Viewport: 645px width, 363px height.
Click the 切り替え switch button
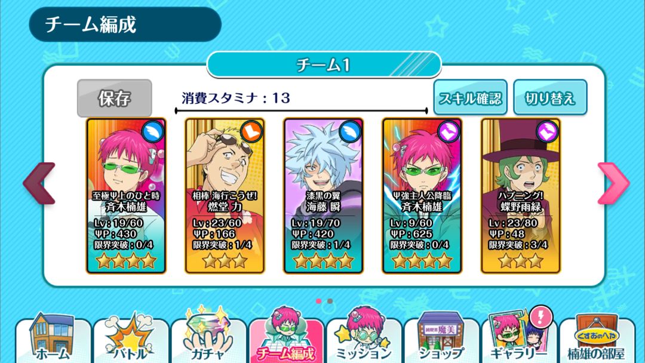coord(550,98)
